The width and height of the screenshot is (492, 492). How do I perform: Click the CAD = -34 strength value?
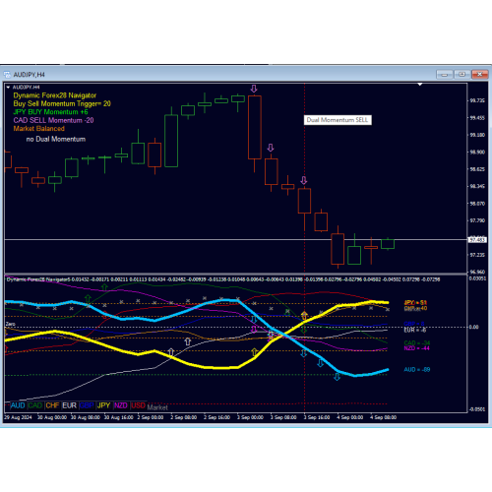[417, 342]
